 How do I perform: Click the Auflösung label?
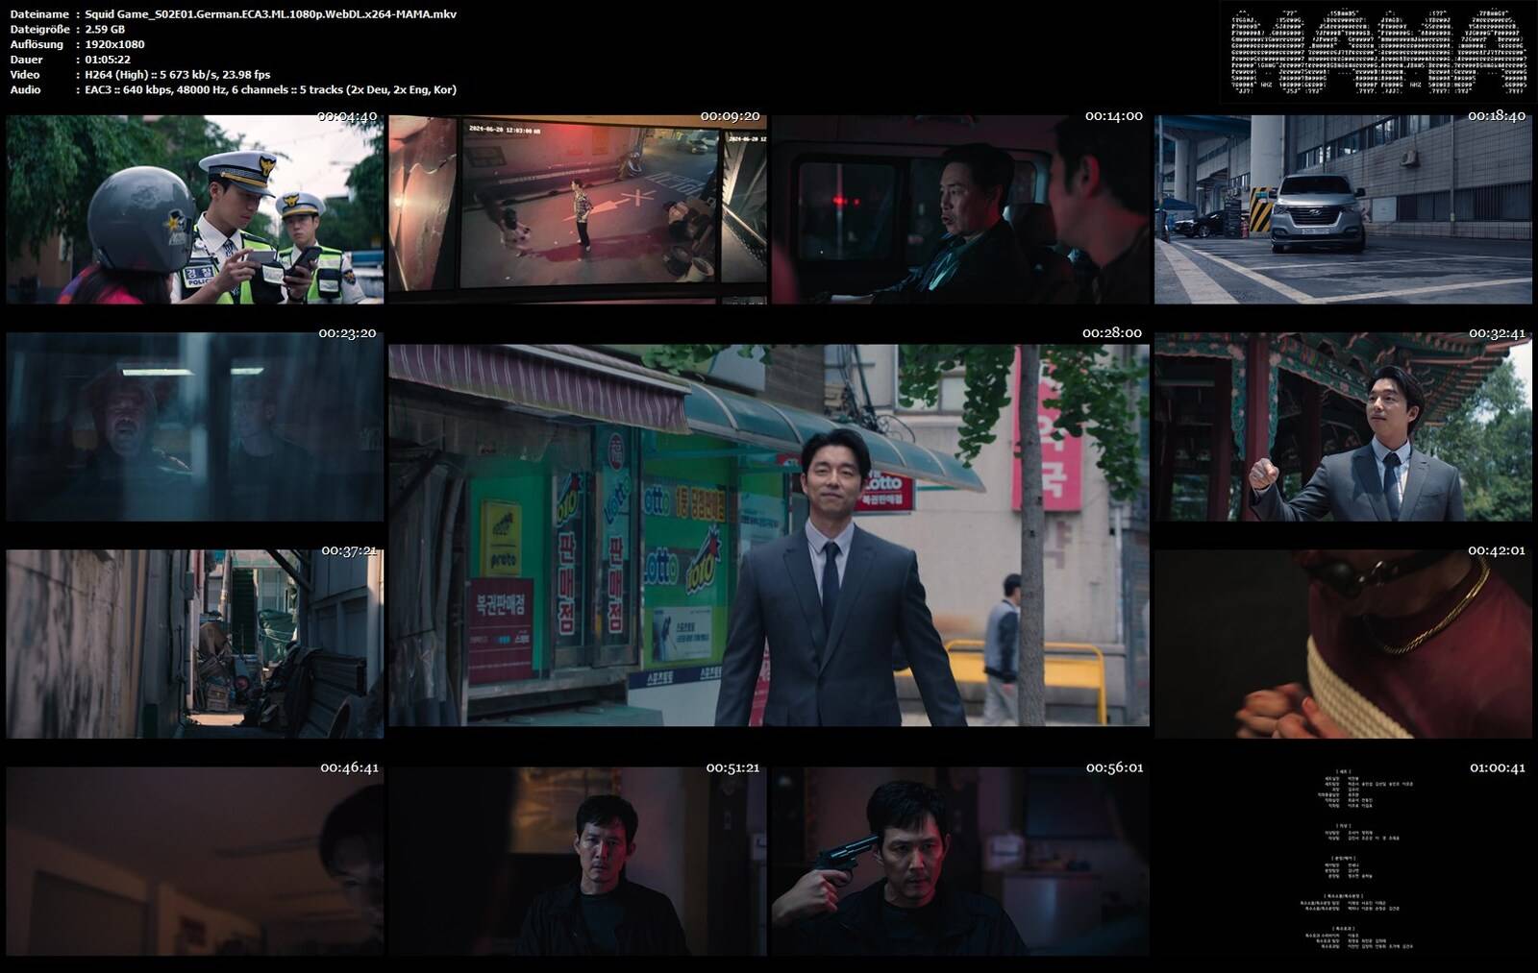pos(37,44)
